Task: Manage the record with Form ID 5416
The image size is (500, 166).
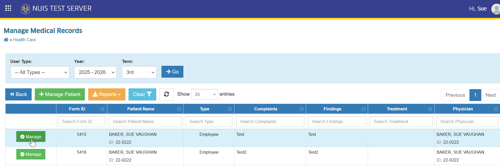Action: (31, 154)
